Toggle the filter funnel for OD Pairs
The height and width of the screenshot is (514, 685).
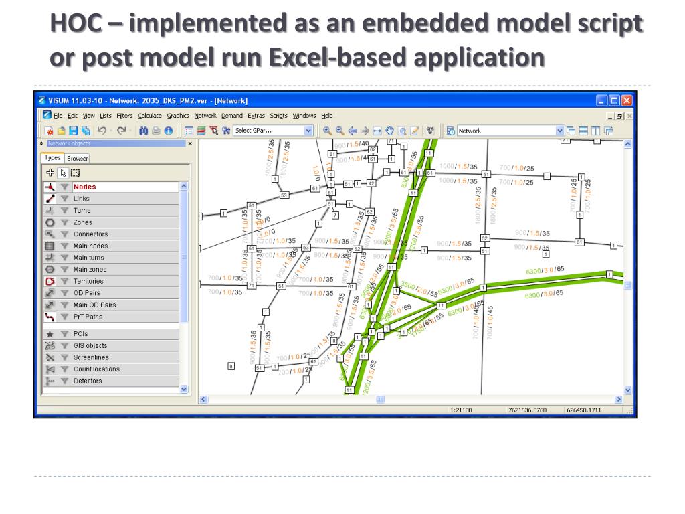coord(65,293)
